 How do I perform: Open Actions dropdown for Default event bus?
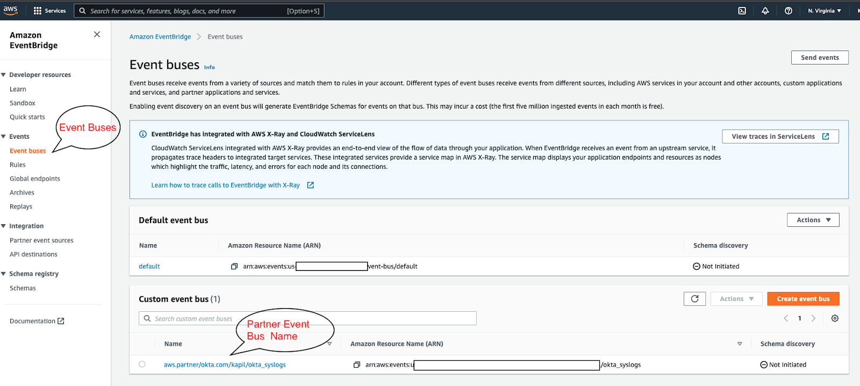click(x=813, y=220)
